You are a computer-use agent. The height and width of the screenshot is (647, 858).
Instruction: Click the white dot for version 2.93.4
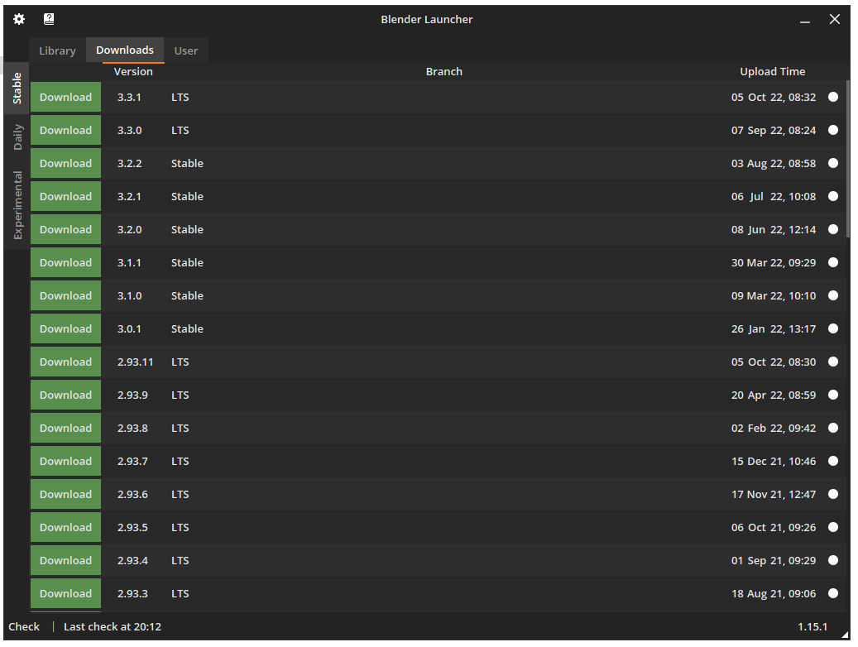pos(833,560)
